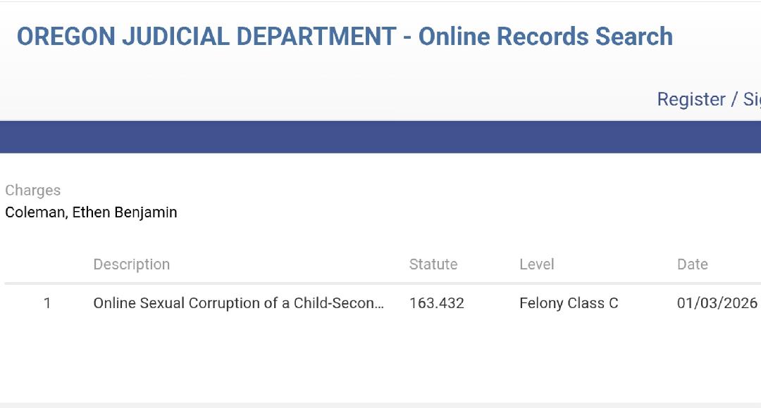The image size is (761, 408).
Task: Select the Felony Class C level cell
Action: pos(569,303)
